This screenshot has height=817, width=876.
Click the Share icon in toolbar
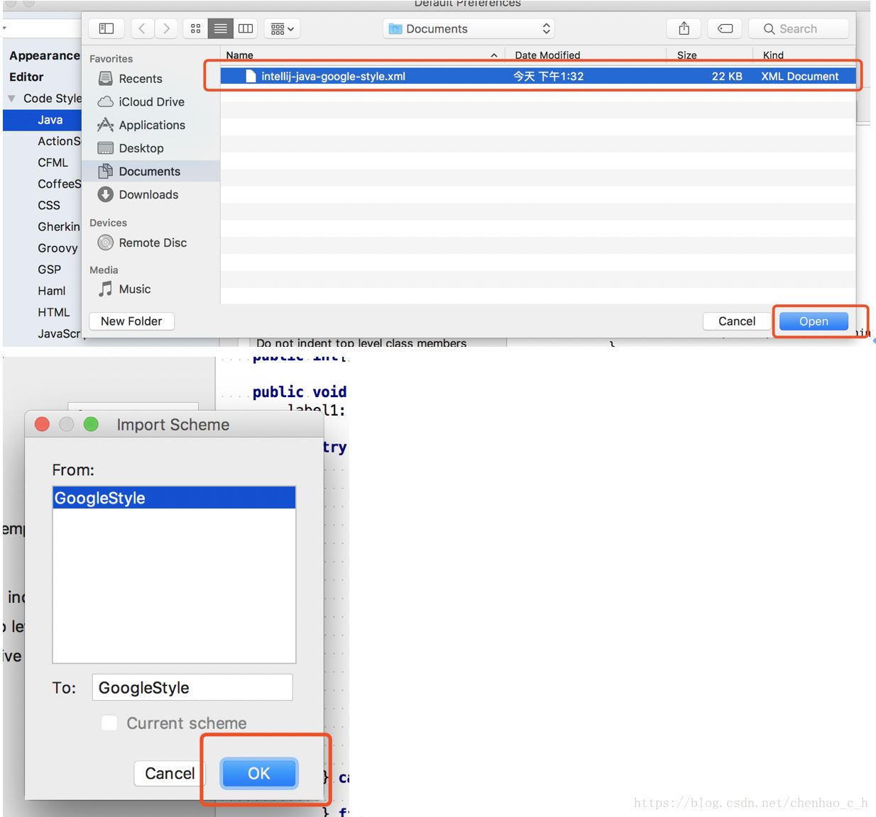click(684, 28)
